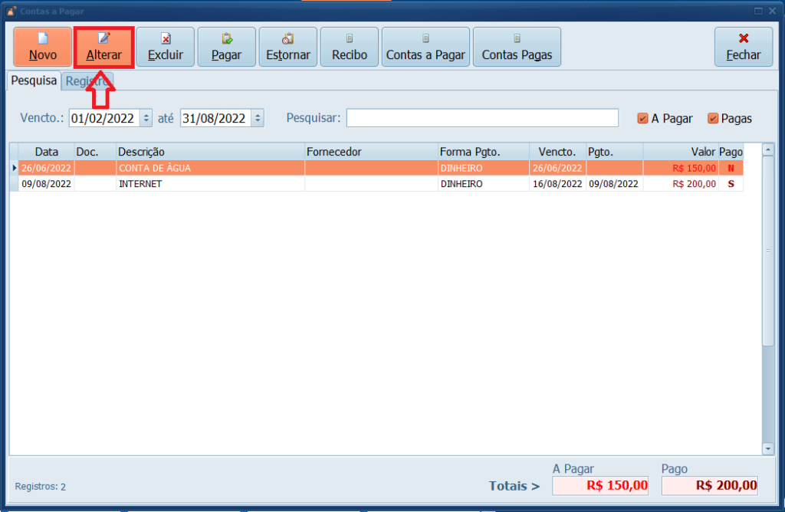Uncheck the A Pagar checkbox
This screenshot has width=785, height=512.
click(643, 119)
